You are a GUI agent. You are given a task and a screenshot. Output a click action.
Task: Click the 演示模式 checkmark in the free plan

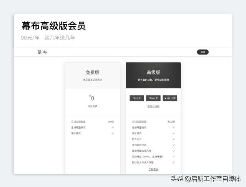click(113, 133)
